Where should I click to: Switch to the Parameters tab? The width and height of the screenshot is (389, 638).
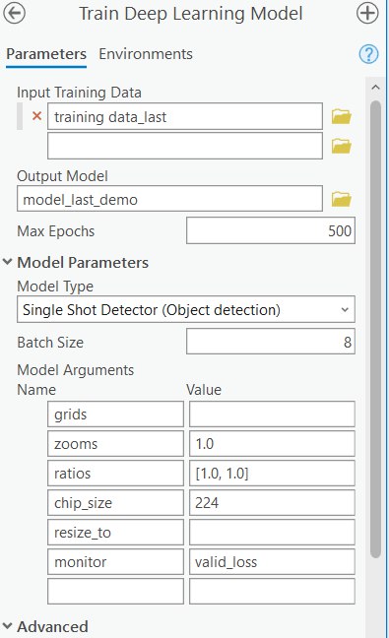point(46,54)
